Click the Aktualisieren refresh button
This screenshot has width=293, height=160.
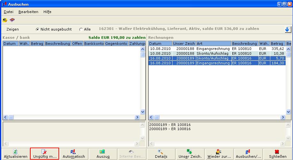pos(16,154)
